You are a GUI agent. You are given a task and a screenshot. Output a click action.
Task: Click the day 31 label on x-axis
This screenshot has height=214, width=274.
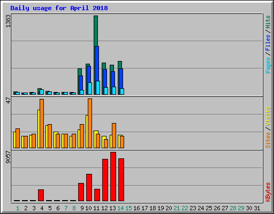click(257, 208)
